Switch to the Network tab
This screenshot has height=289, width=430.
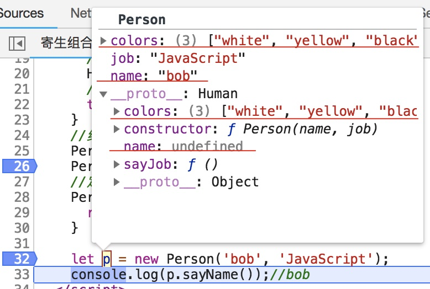click(81, 13)
